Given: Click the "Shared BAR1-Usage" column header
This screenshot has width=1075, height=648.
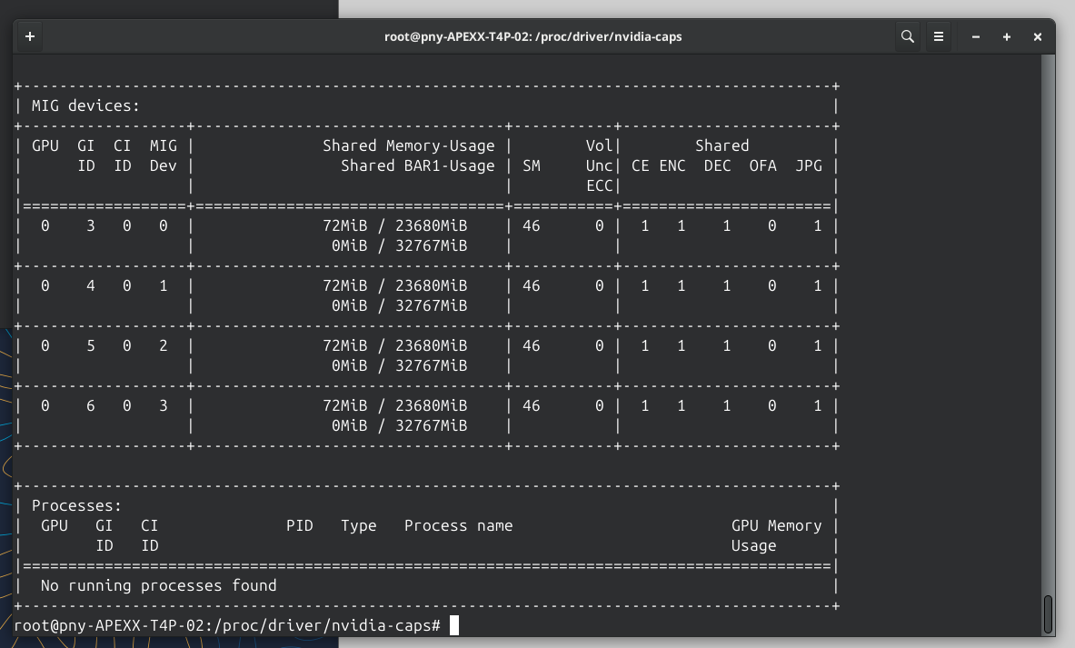Looking at the screenshot, I should pos(417,165).
